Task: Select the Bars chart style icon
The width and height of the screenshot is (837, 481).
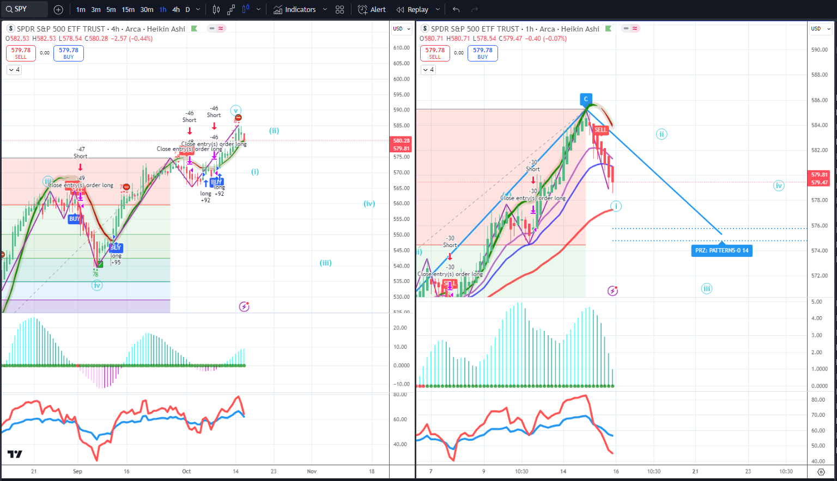Action: 216,9
